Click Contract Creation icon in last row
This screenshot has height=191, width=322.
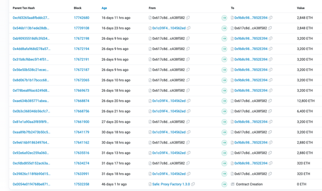click(x=233, y=184)
